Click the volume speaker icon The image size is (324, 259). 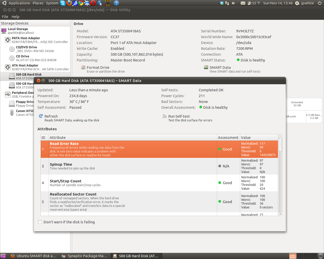(x=233, y=3)
